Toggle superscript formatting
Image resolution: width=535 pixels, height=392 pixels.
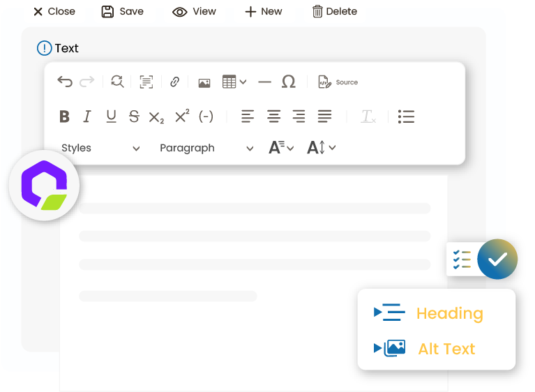tap(182, 115)
